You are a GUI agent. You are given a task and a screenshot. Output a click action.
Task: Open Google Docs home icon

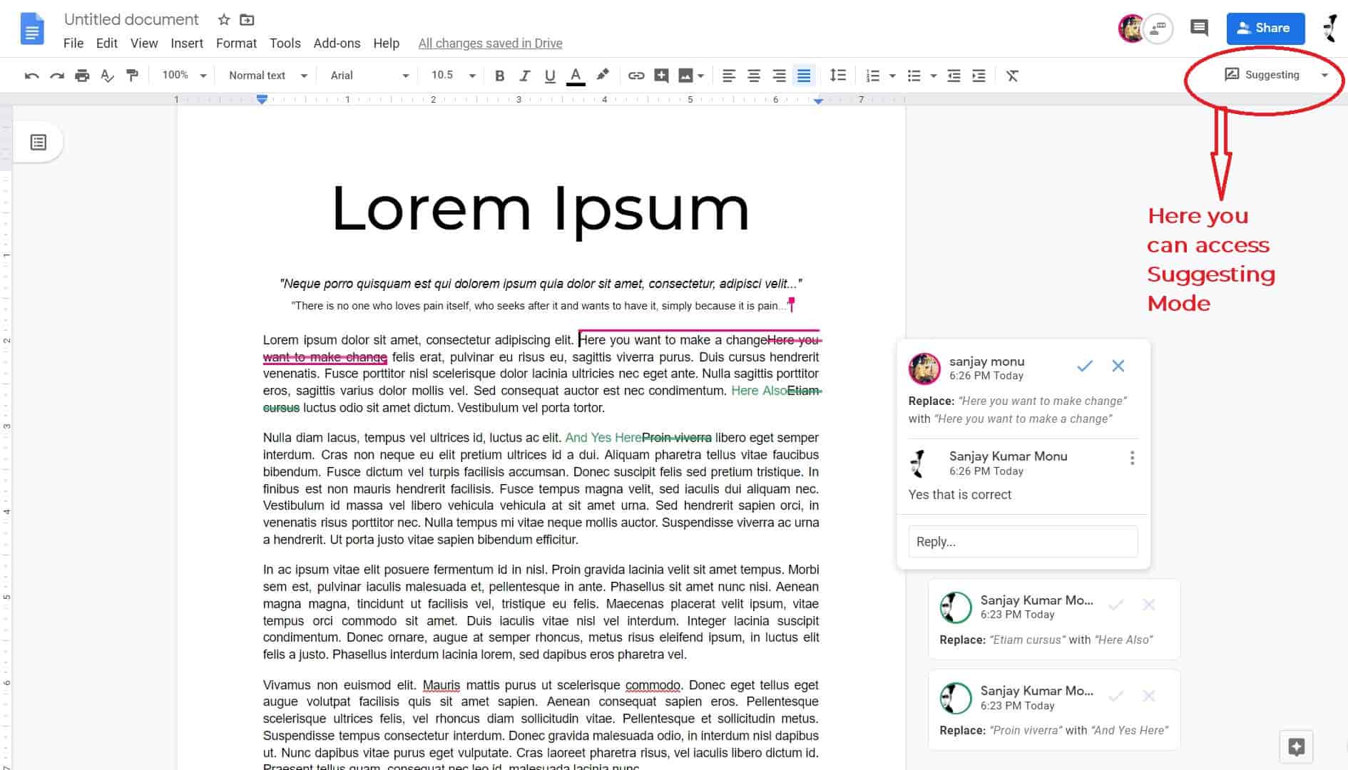tap(32, 30)
